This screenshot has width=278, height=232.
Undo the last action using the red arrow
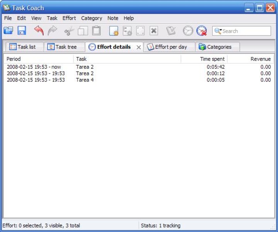tap(39, 31)
